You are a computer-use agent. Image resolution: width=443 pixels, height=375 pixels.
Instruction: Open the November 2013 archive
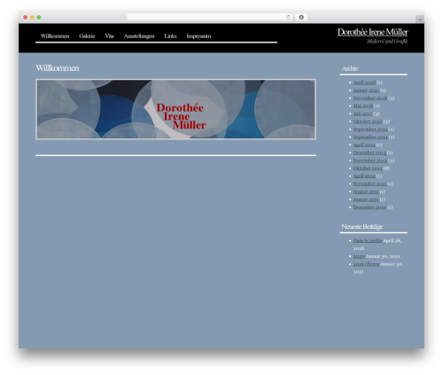pyautogui.click(x=370, y=160)
